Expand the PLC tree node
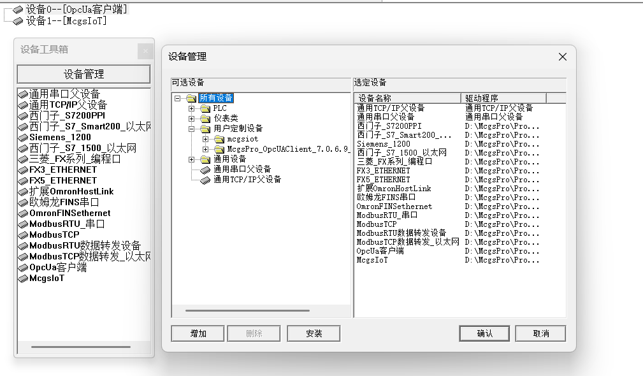643x376 pixels. click(191, 109)
